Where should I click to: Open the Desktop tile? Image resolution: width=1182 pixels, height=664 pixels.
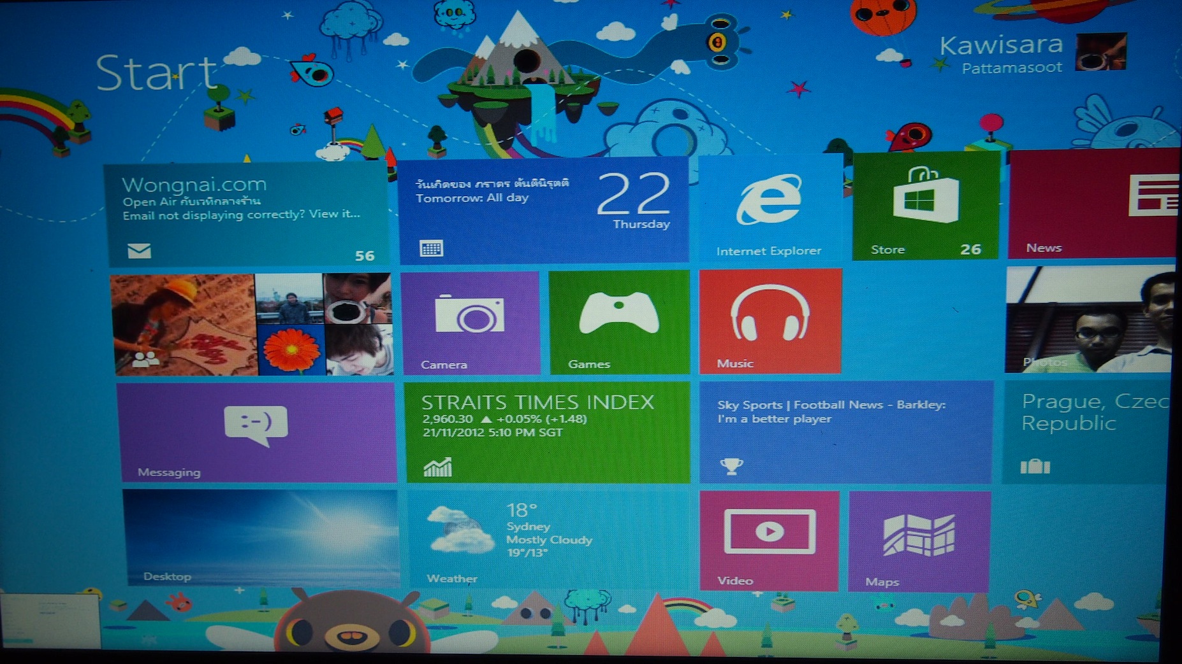[x=261, y=537]
